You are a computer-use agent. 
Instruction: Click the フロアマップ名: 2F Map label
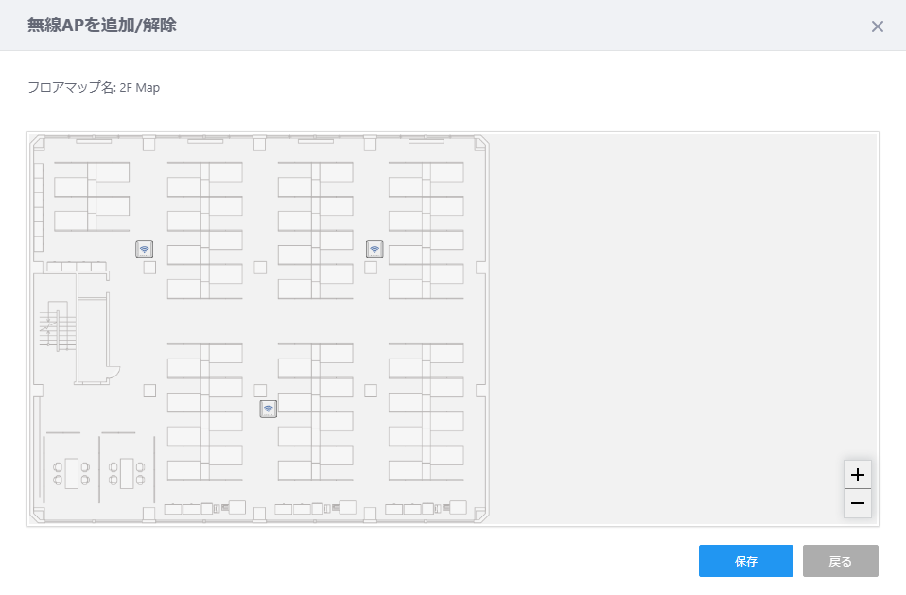[x=94, y=88]
